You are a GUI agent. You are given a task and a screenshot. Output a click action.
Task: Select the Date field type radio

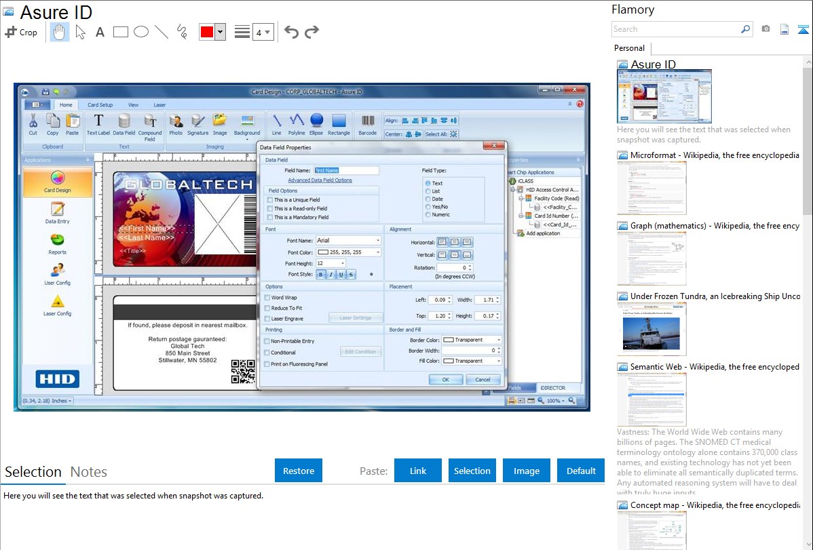(428, 199)
